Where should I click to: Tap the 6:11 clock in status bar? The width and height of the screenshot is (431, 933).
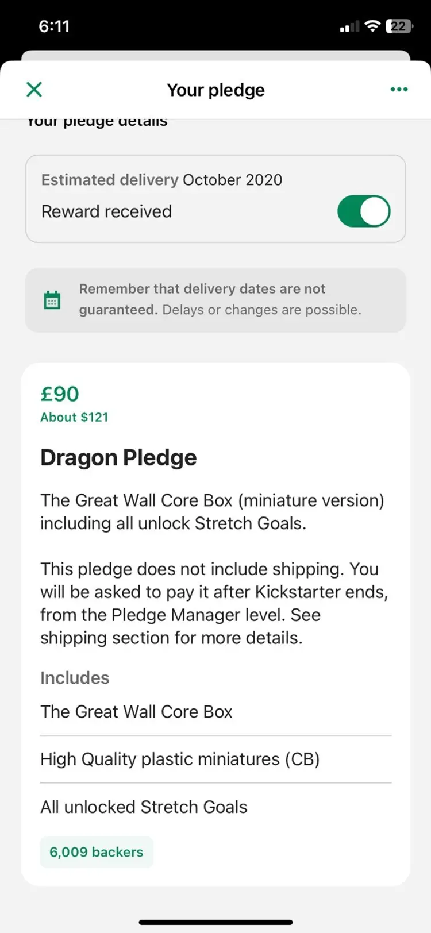(54, 26)
